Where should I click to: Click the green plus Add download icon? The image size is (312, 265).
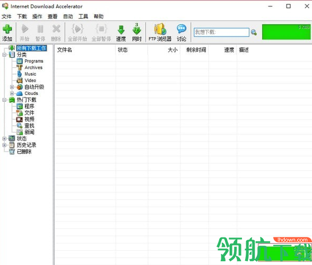7,29
